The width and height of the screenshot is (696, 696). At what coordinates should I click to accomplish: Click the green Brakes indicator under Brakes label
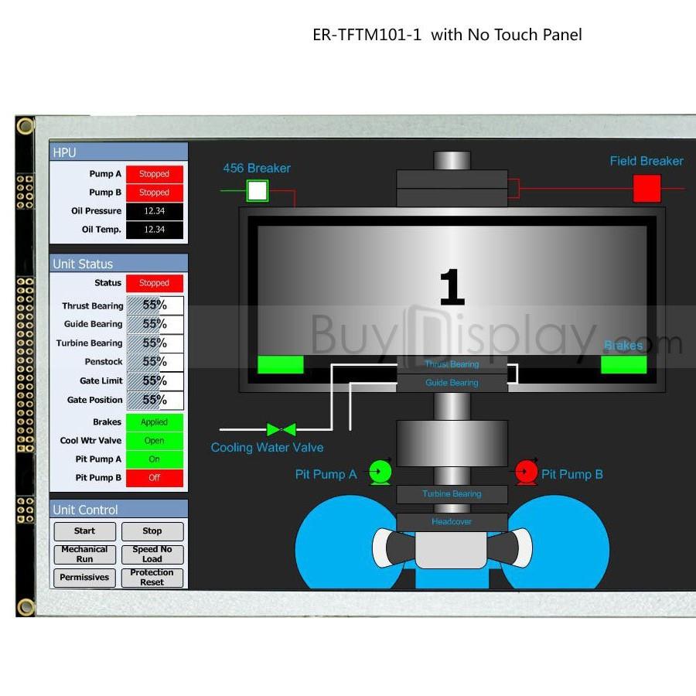(x=623, y=364)
